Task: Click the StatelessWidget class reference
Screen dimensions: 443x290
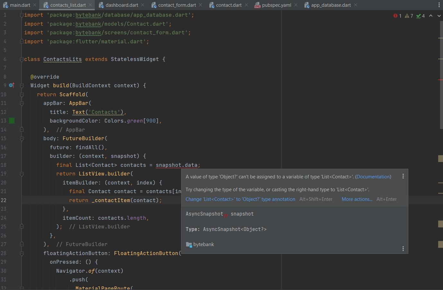Action: (135, 59)
